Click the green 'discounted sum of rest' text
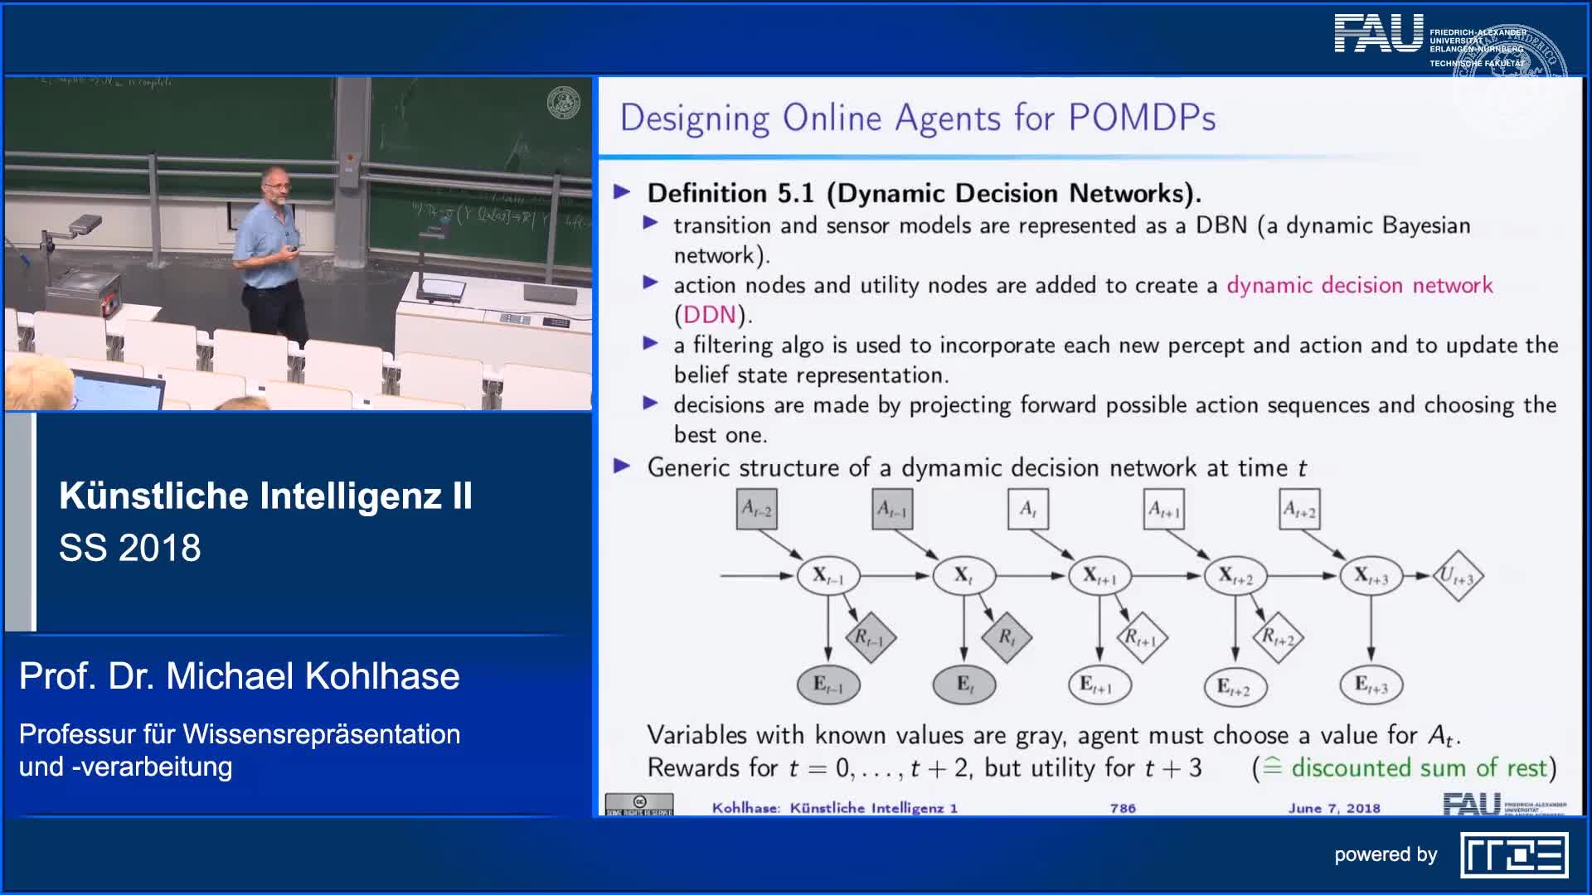The image size is (1592, 895). [x=1419, y=767]
